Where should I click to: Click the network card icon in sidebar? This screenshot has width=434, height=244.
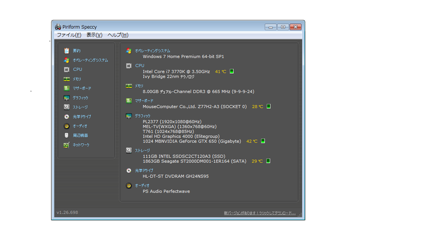click(66, 145)
